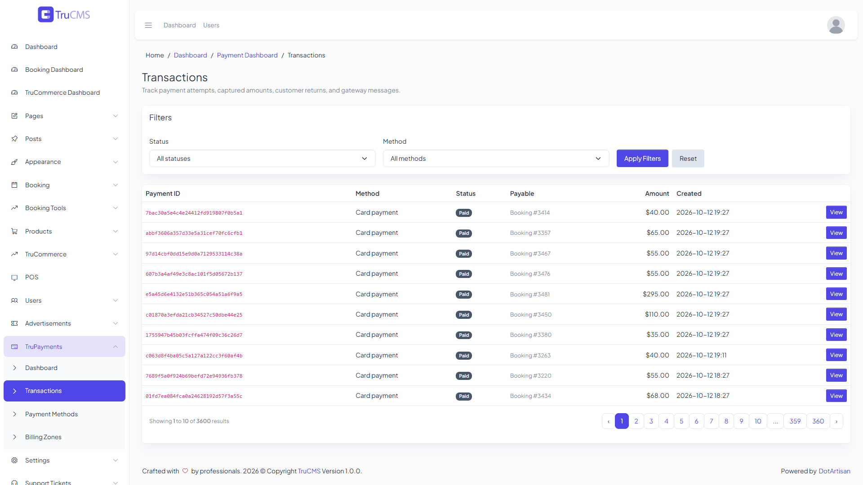
Task: Click the Posts pin icon
Action: pos(14,139)
